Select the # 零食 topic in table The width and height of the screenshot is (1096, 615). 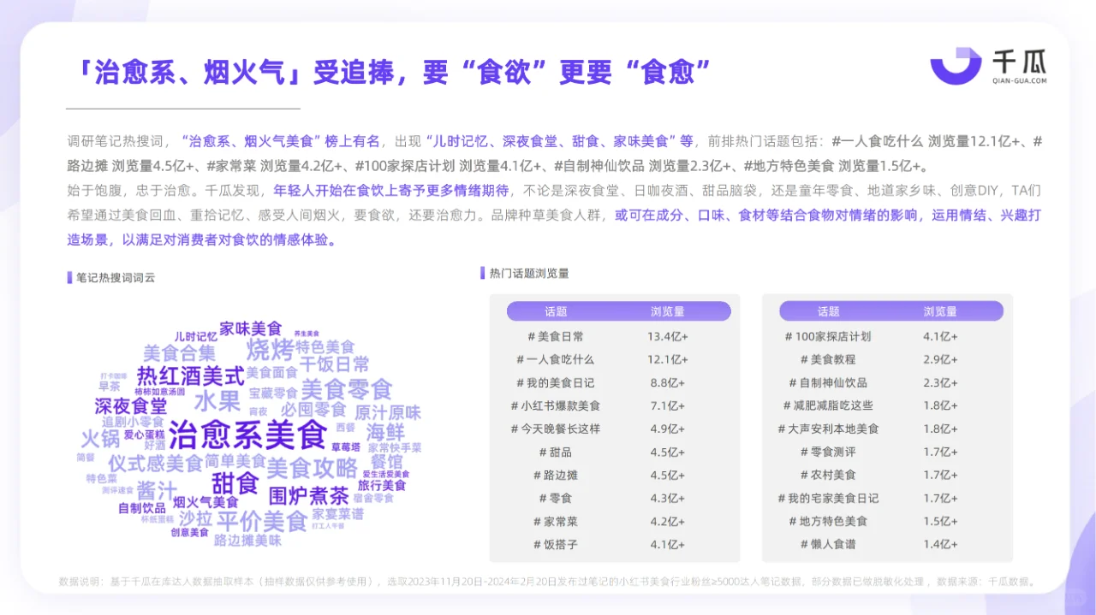(x=556, y=498)
